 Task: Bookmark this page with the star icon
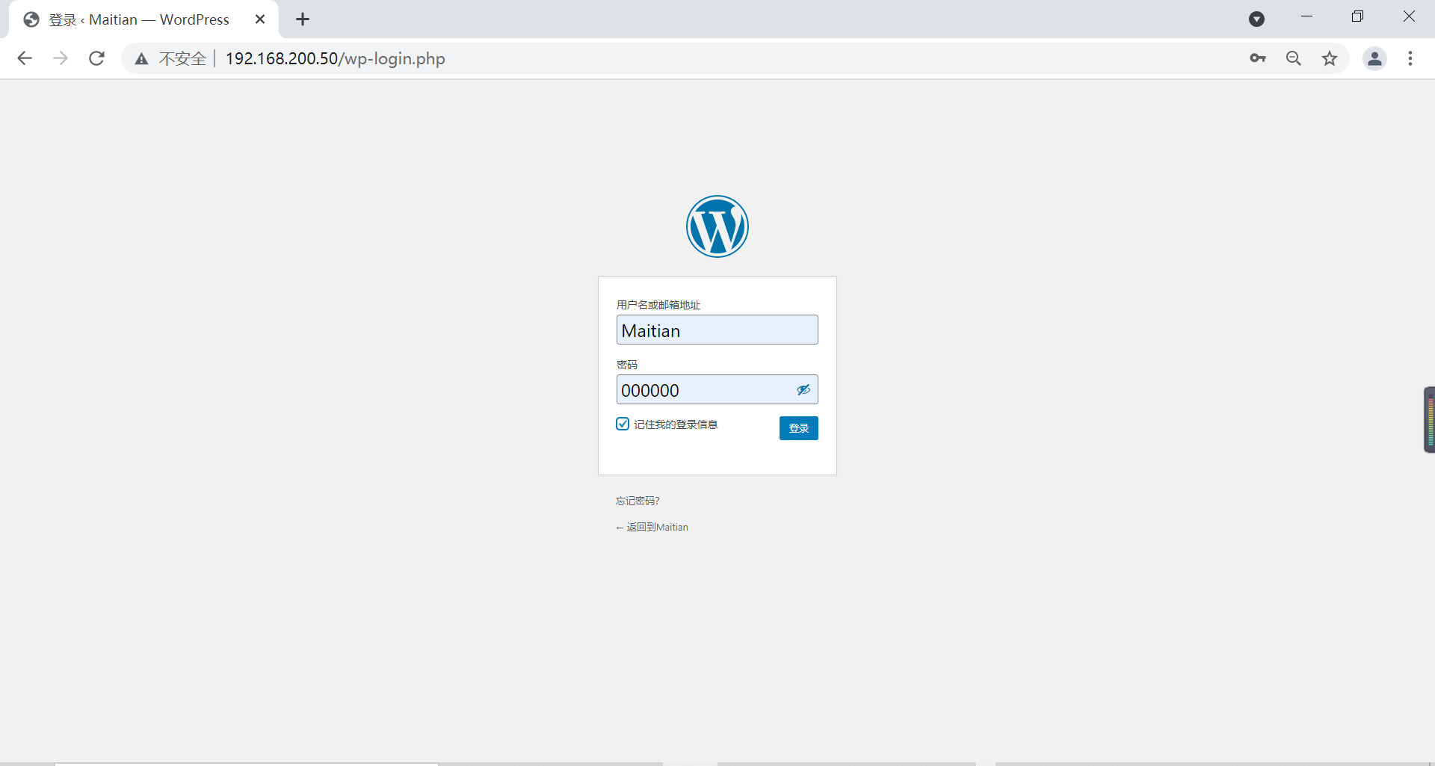(x=1330, y=58)
